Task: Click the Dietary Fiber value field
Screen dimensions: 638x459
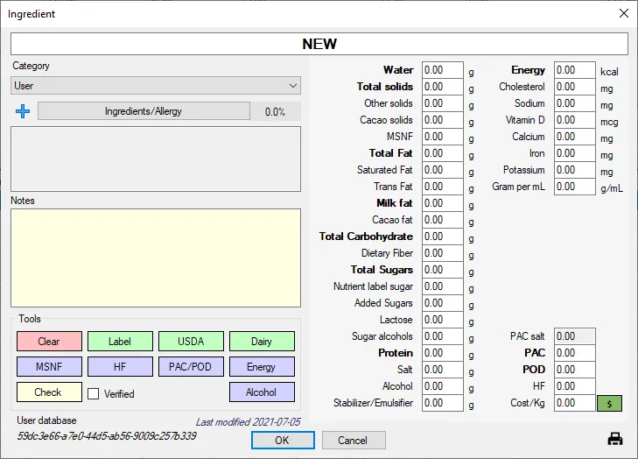Action: tap(442, 253)
